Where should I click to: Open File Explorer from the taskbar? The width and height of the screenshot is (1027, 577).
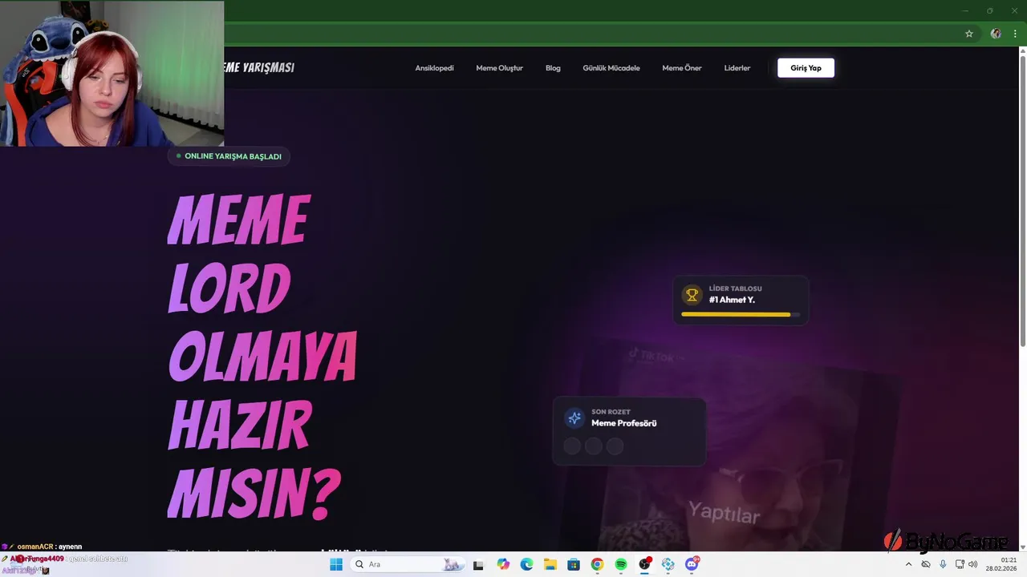[x=550, y=564]
